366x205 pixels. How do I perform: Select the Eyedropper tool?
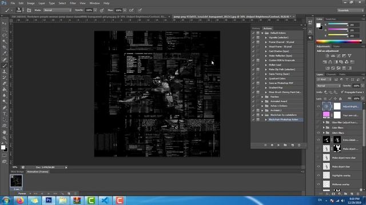coord(4,54)
